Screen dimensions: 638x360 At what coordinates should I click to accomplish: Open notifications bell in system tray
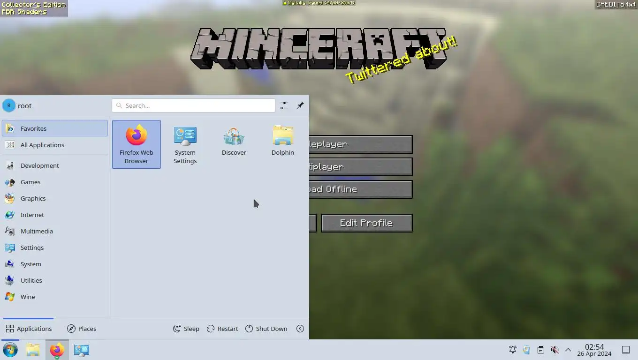tap(513, 350)
